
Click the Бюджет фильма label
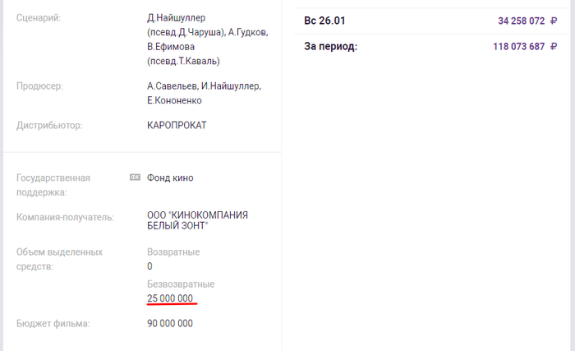53,324
